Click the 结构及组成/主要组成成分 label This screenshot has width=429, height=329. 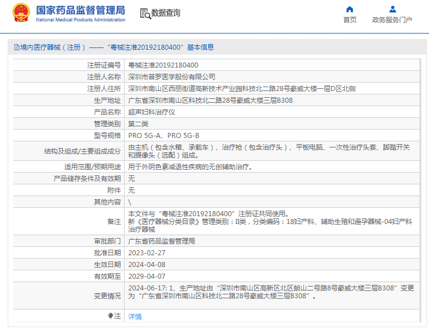[82, 151]
